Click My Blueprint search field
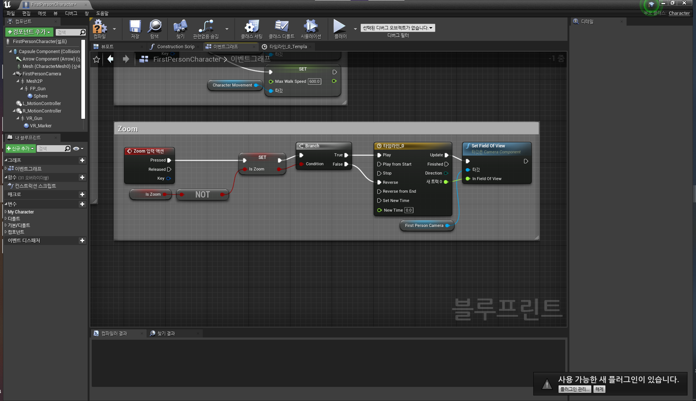The image size is (696, 401). click(53, 149)
